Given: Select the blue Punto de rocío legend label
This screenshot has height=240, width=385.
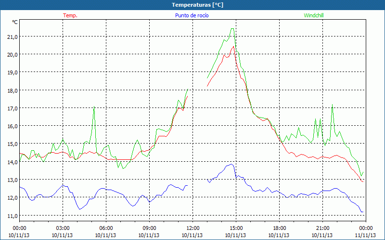Looking at the screenshot, I should pos(192,15).
